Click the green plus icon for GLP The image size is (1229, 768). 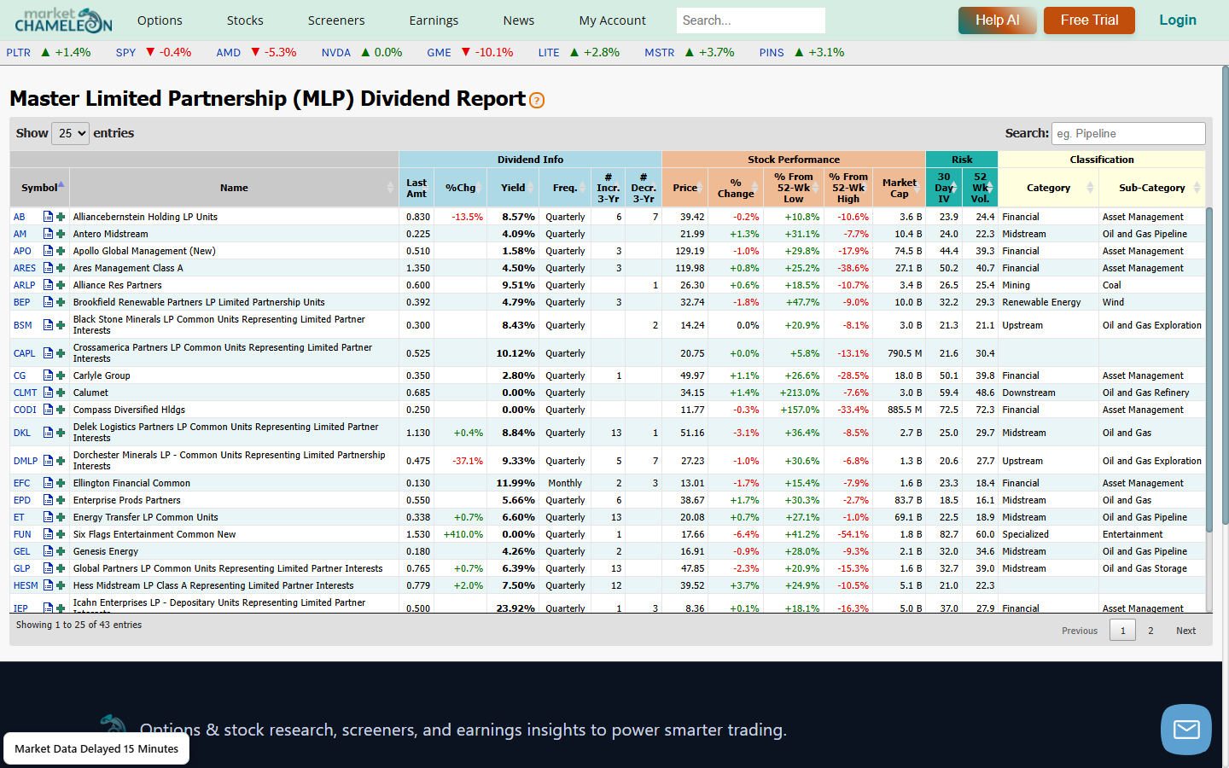pos(61,568)
